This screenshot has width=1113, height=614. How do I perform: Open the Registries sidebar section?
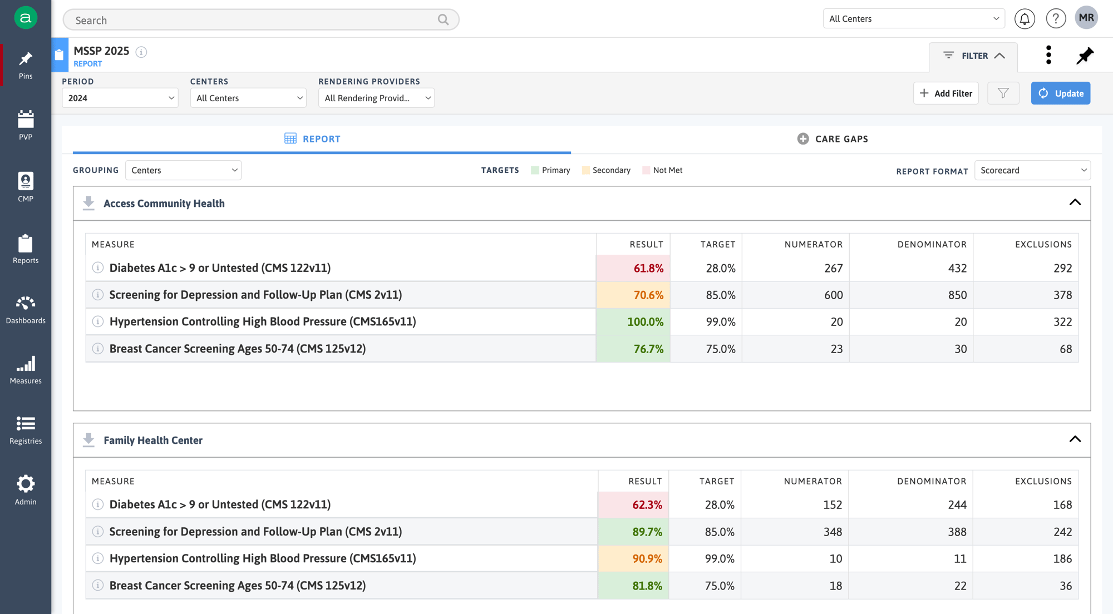click(x=26, y=430)
